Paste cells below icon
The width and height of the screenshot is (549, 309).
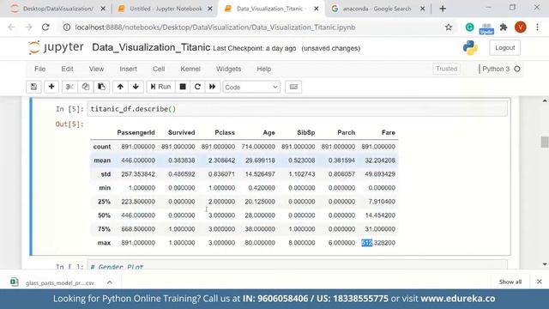(x=101, y=87)
